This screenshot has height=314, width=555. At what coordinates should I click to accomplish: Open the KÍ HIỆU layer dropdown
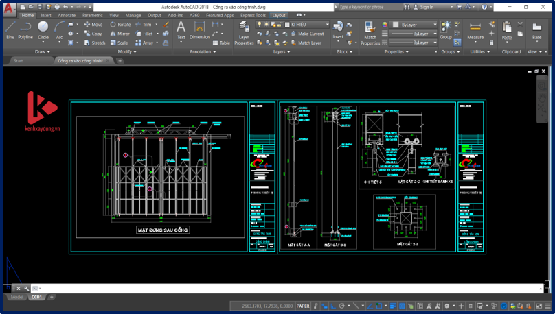[x=306, y=25]
